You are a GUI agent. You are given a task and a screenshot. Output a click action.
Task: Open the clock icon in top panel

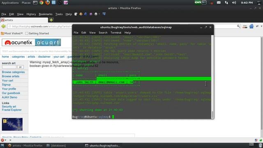click(60, 2)
